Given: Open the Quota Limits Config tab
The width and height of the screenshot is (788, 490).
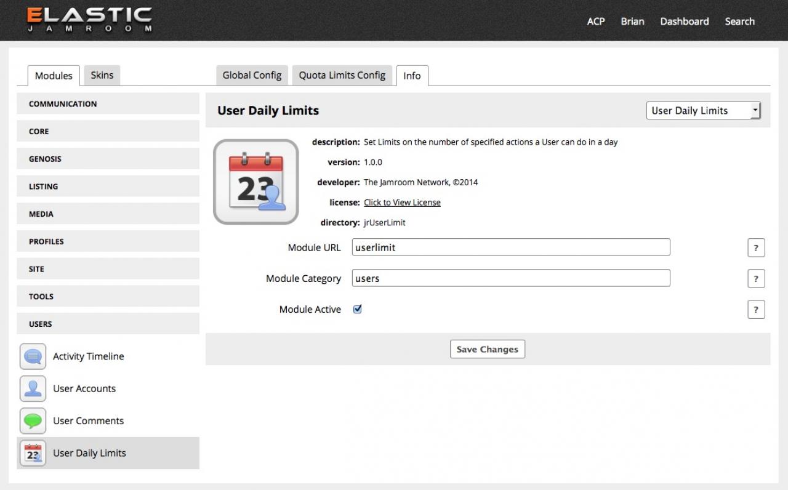Looking at the screenshot, I should coord(342,75).
